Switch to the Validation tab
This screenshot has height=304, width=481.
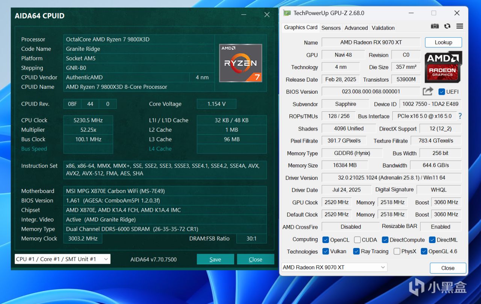tap(383, 28)
